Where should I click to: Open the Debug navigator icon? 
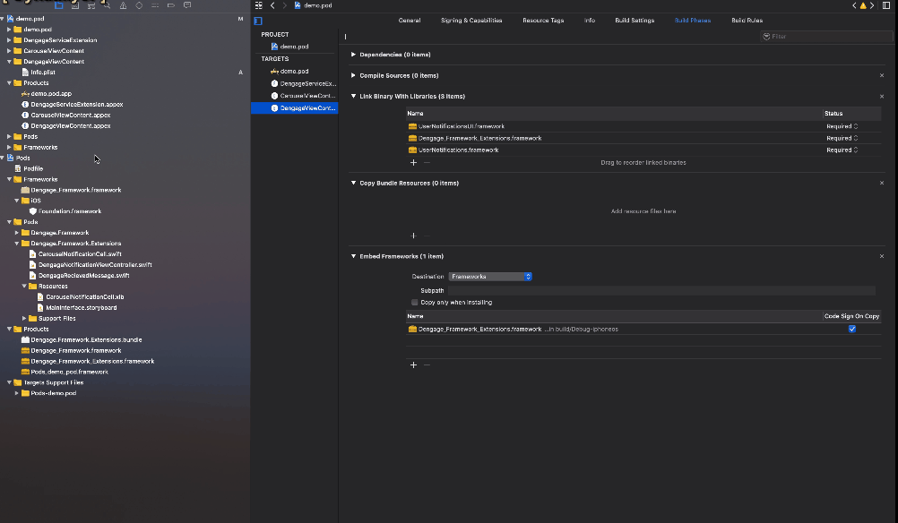[155, 5]
